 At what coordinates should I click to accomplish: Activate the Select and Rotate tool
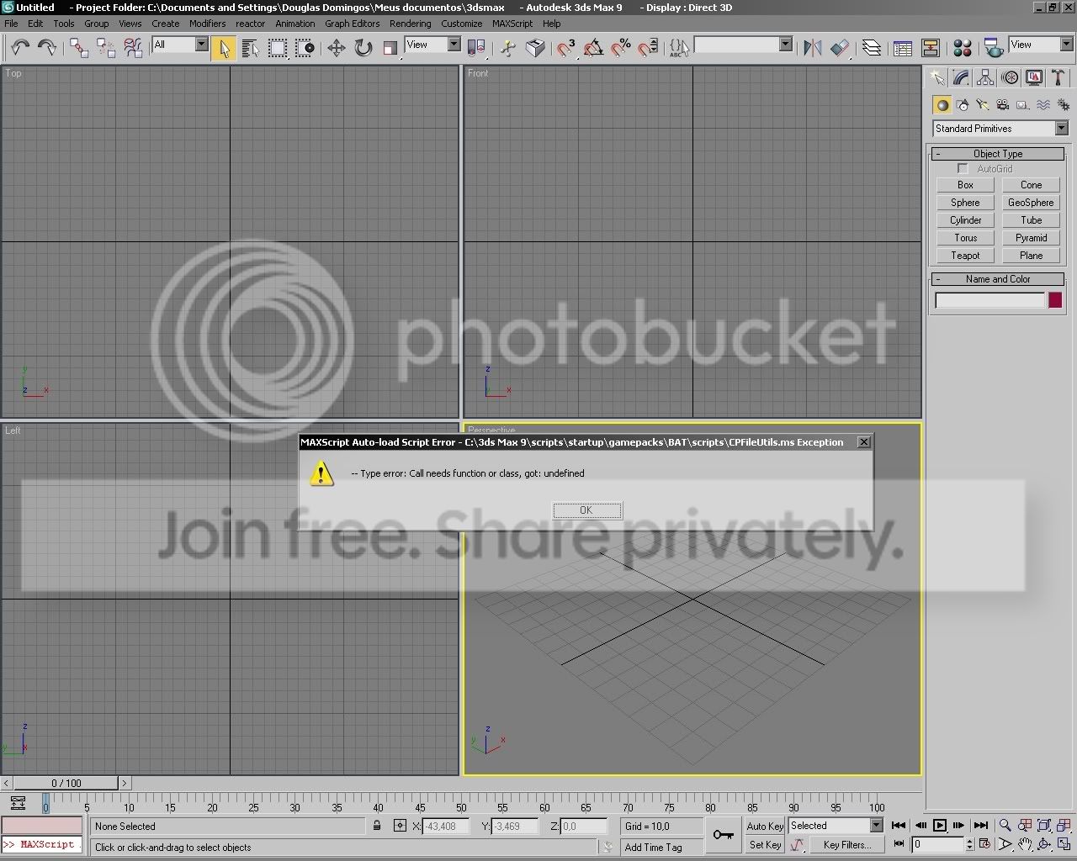(x=363, y=48)
